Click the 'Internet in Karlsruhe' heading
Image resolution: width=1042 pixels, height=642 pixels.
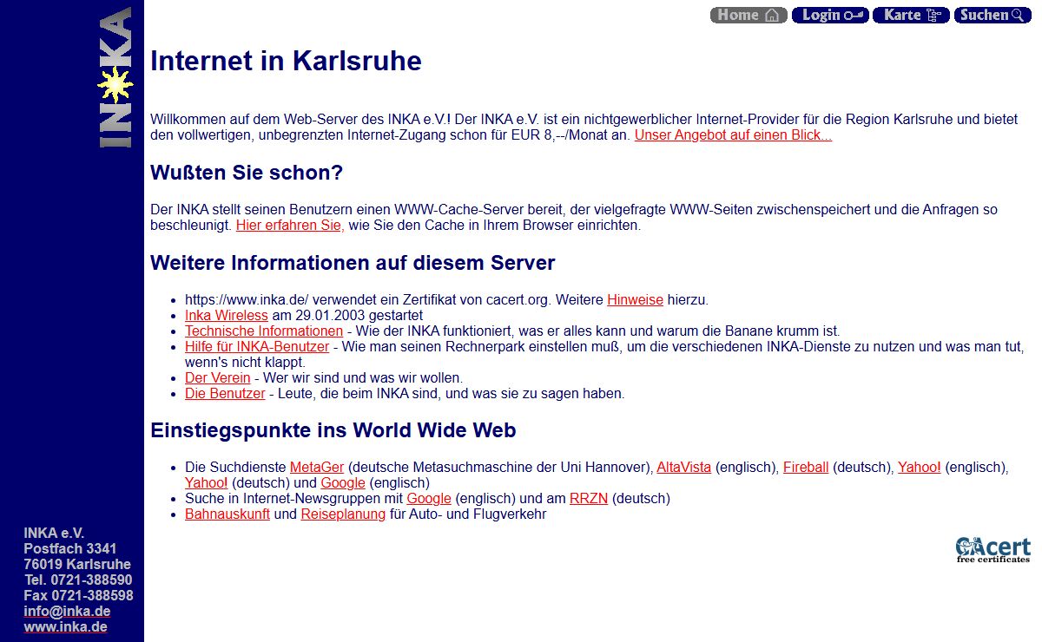click(x=286, y=62)
